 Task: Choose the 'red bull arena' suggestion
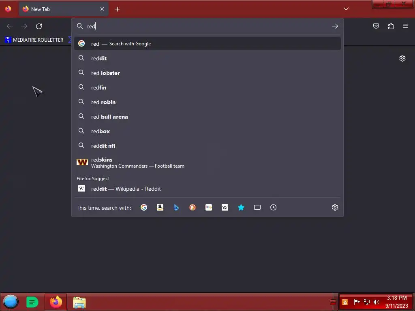pyautogui.click(x=207, y=116)
